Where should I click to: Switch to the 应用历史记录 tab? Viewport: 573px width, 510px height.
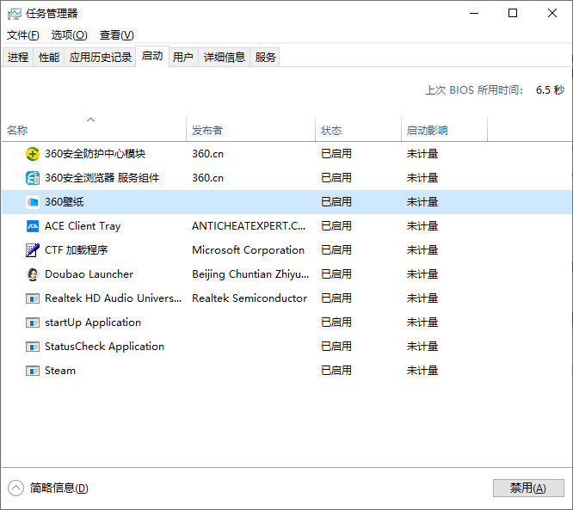[x=101, y=57]
